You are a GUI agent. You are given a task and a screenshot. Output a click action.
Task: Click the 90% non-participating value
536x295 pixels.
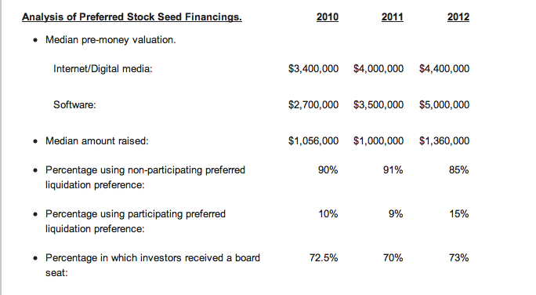(x=328, y=170)
